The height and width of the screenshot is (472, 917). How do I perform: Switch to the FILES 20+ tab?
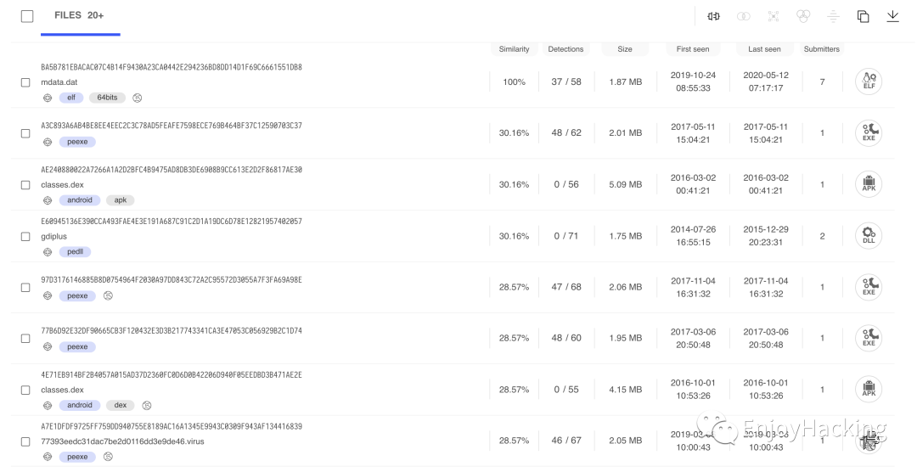(x=80, y=16)
